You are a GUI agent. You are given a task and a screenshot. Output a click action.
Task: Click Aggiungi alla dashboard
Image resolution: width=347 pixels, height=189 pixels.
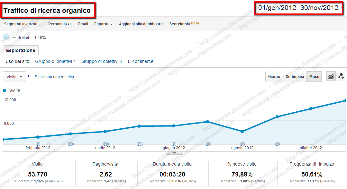point(141,24)
